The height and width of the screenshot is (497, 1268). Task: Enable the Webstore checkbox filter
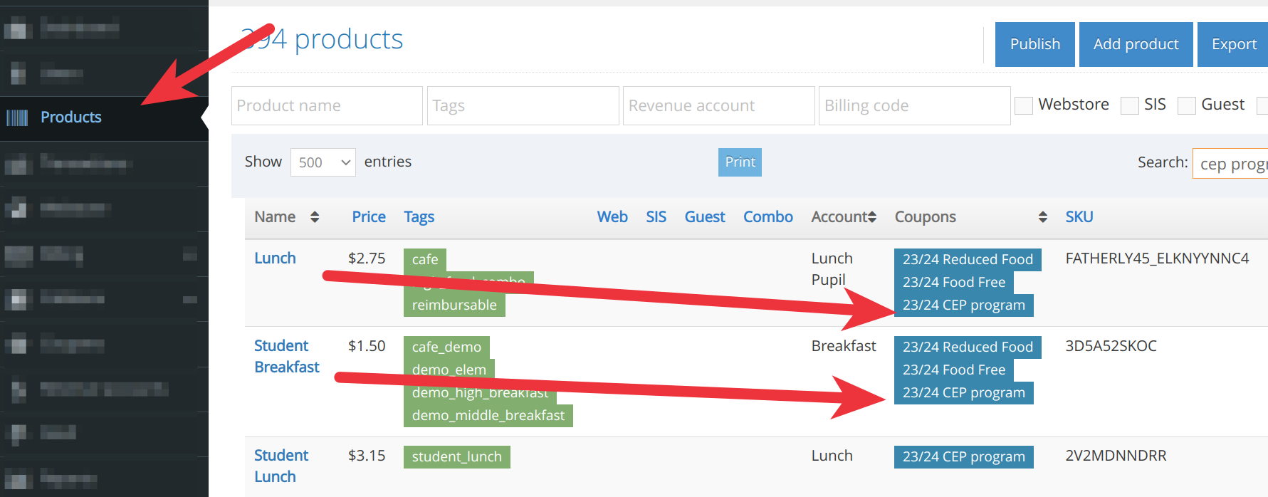pos(1024,105)
